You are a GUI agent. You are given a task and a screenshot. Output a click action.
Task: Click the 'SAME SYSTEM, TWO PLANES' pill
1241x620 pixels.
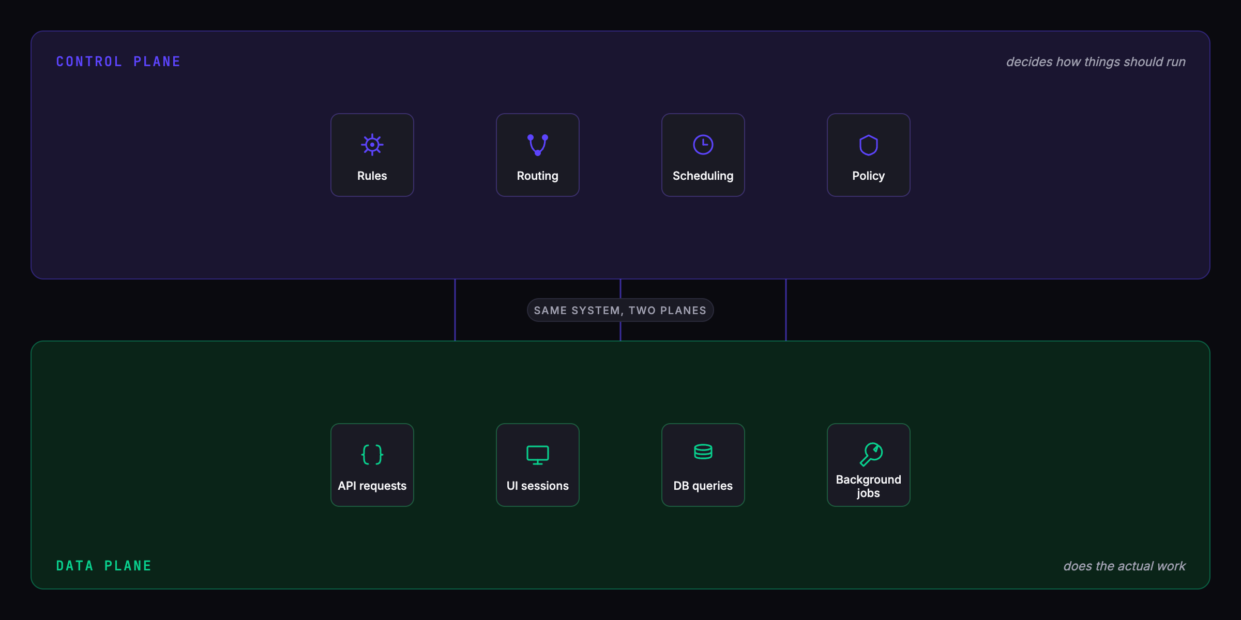click(x=620, y=310)
